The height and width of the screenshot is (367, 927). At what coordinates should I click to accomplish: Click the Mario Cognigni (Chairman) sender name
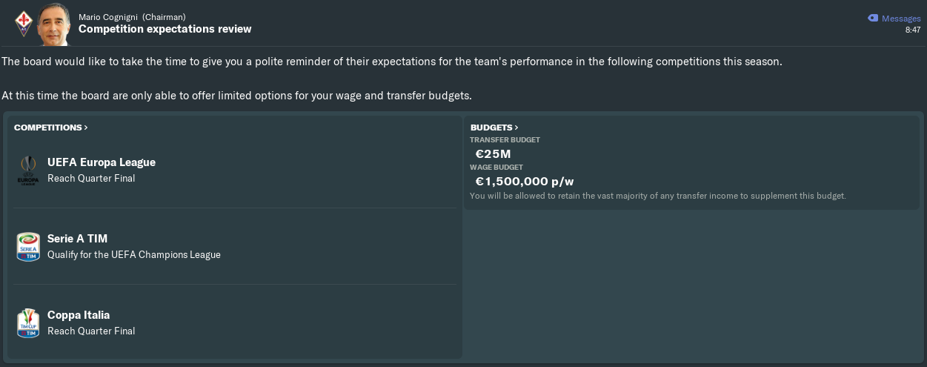click(x=132, y=17)
